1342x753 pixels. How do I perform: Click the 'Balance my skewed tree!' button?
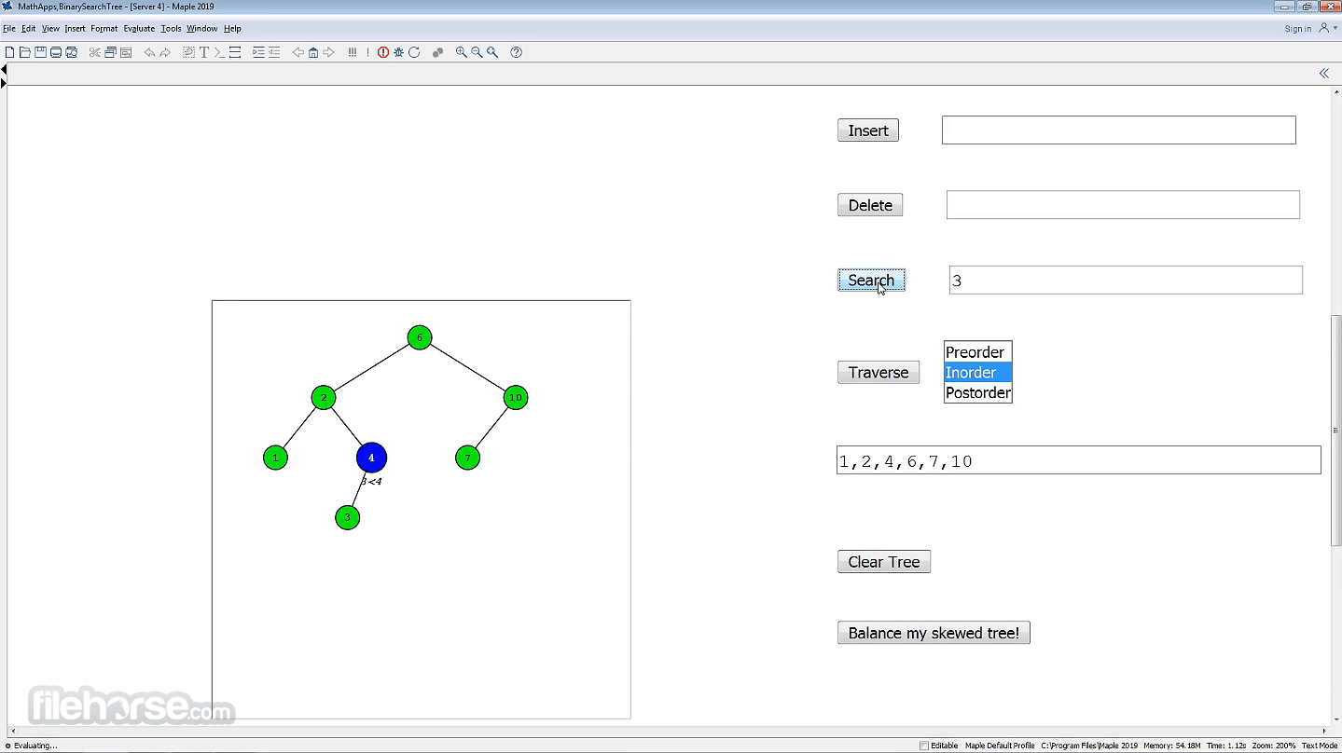click(934, 633)
